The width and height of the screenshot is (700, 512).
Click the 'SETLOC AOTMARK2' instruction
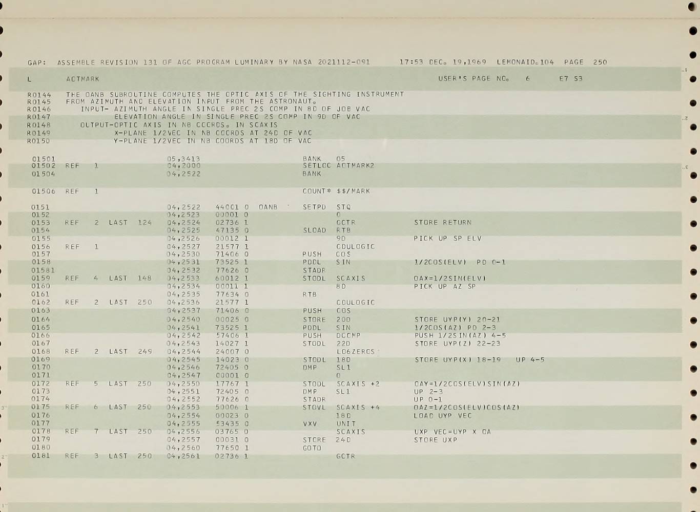click(x=338, y=166)
